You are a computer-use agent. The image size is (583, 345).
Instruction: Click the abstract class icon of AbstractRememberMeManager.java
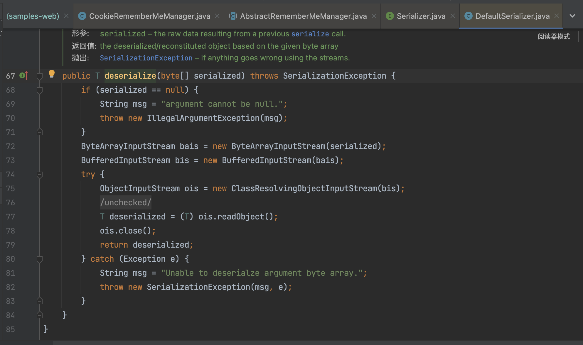(x=233, y=16)
